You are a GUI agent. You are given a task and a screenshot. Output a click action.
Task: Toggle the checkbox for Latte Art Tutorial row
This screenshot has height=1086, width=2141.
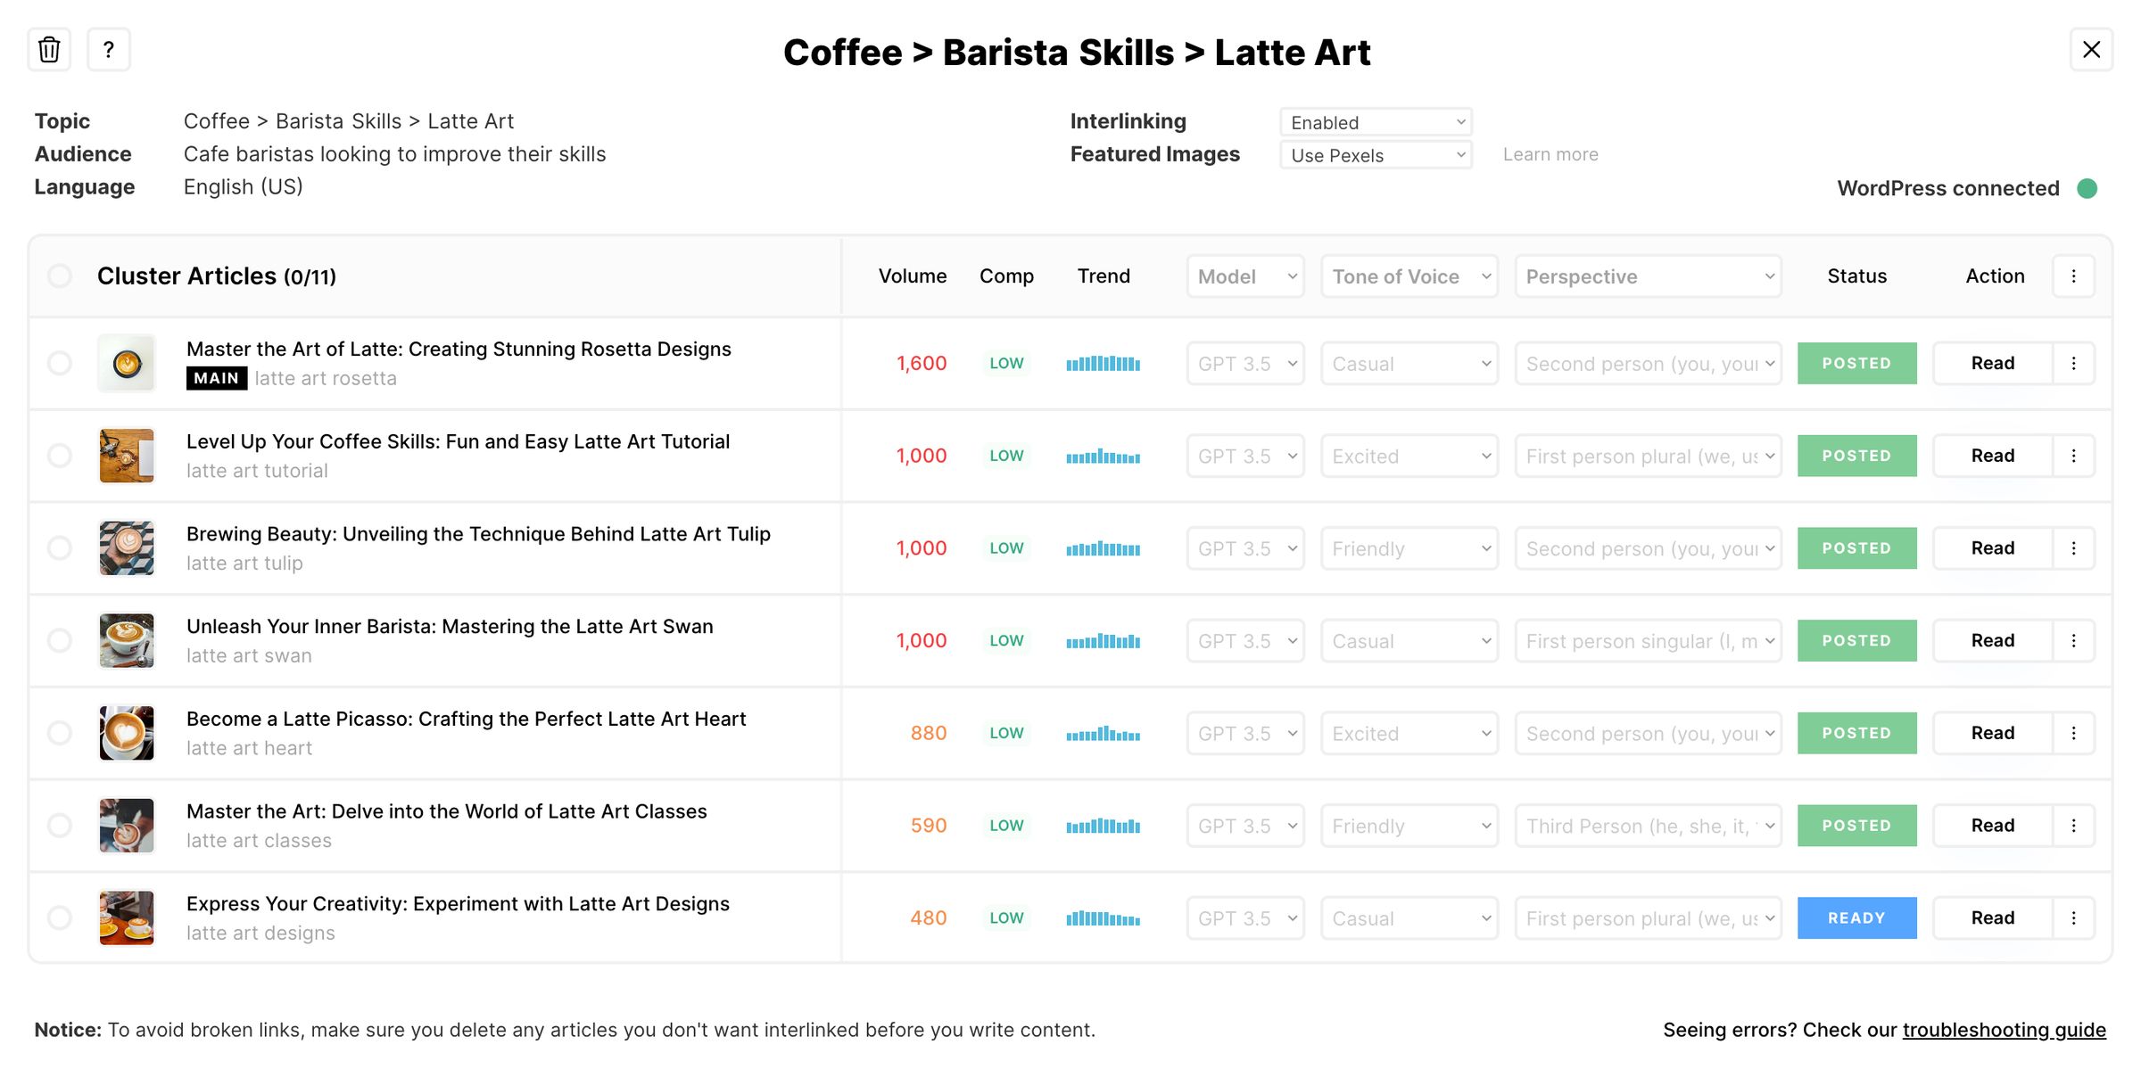(x=61, y=455)
